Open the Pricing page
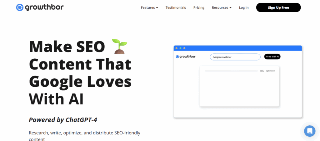 [199, 7]
